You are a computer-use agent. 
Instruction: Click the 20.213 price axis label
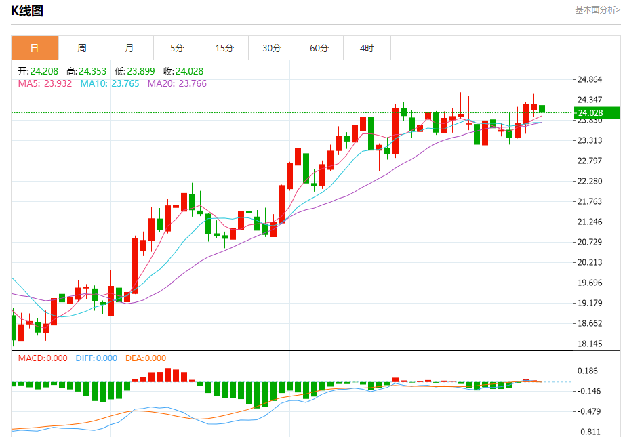coord(590,262)
